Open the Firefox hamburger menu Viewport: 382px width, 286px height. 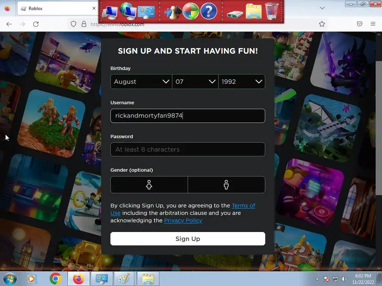(373, 24)
